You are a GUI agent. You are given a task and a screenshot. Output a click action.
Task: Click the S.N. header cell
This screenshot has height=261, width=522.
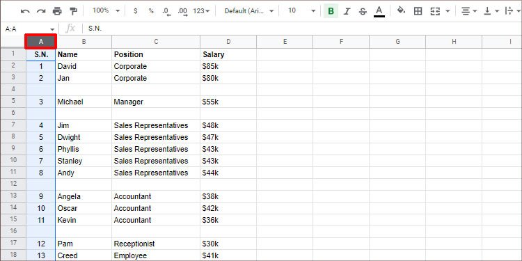[41, 54]
